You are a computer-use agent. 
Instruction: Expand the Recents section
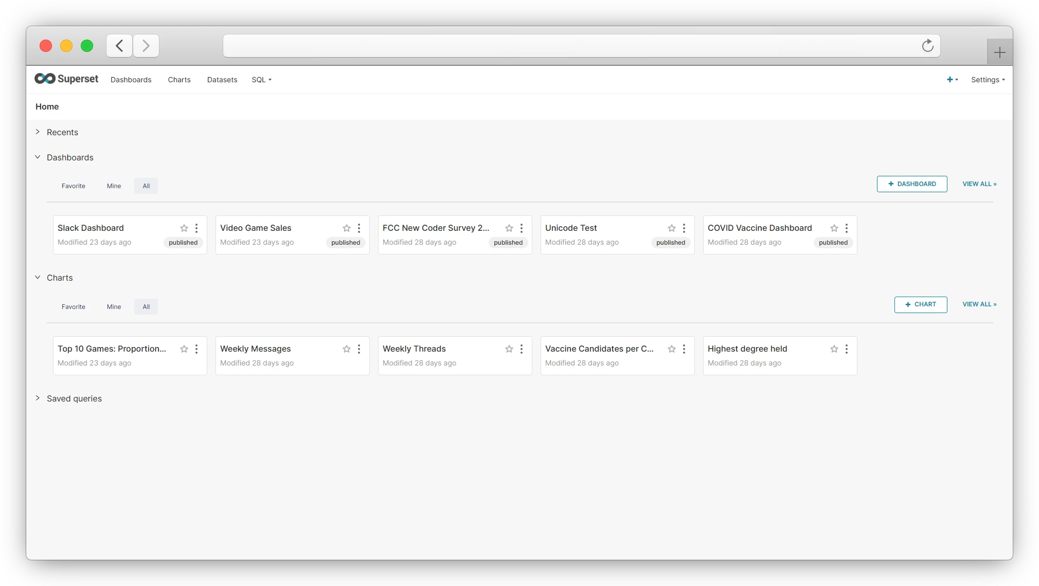tap(38, 132)
